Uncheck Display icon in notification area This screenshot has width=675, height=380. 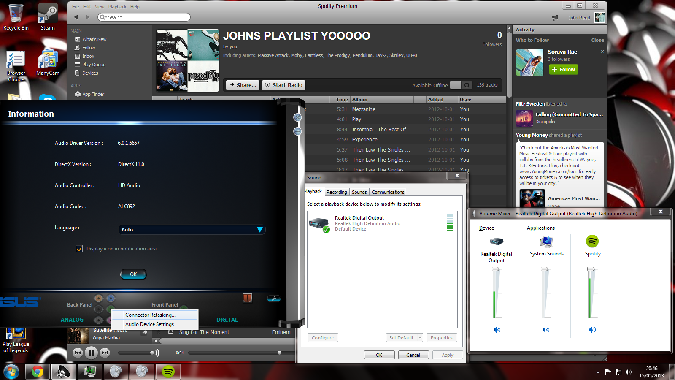point(79,249)
